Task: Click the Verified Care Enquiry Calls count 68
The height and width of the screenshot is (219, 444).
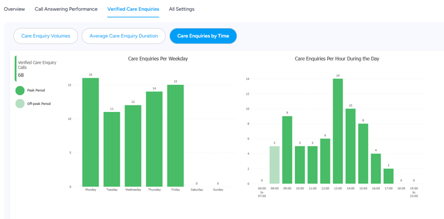Action: [21, 75]
